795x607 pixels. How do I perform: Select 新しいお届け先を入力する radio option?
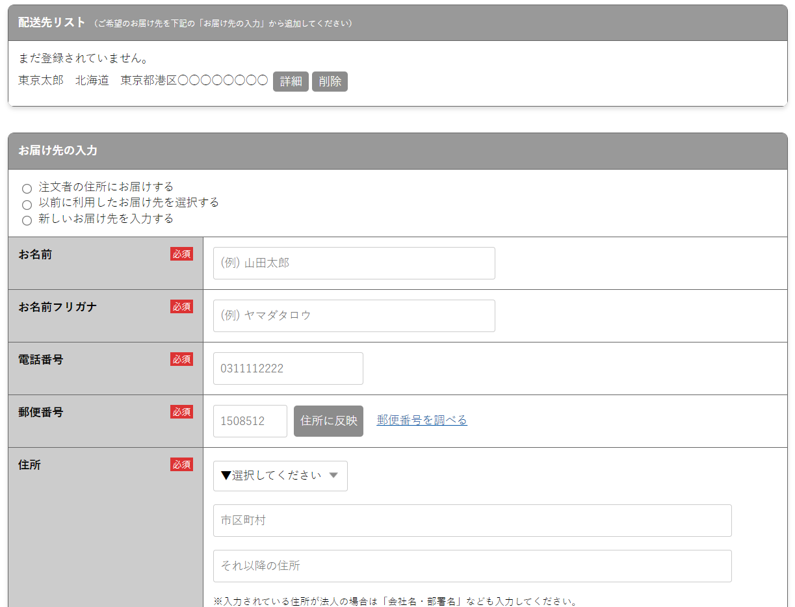pos(27,220)
